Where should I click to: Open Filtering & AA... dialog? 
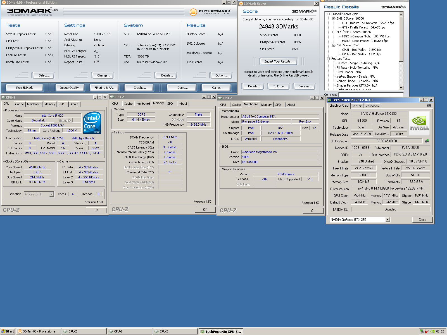(x=105, y=88)
